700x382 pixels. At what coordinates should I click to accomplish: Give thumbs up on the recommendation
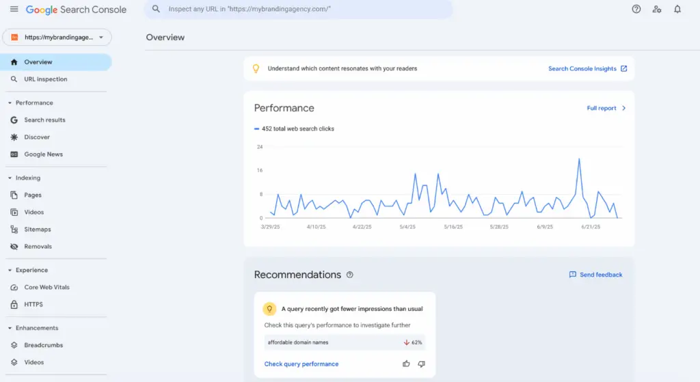[x=406, y=364]
